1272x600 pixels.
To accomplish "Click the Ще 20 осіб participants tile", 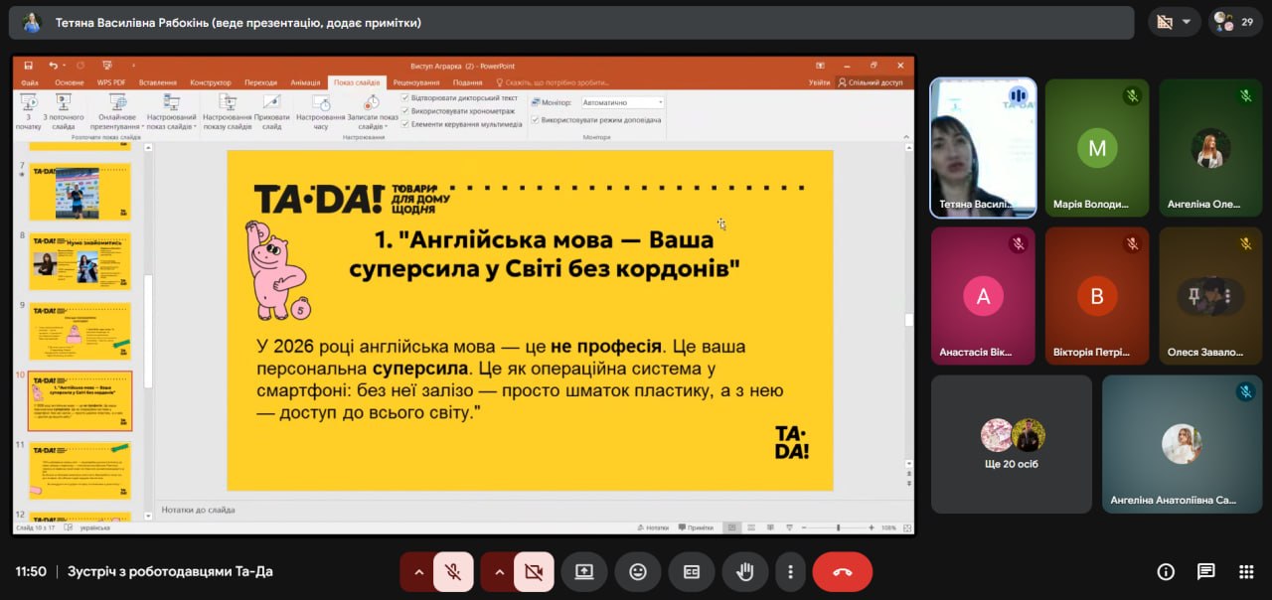I will coord(1012,443).
